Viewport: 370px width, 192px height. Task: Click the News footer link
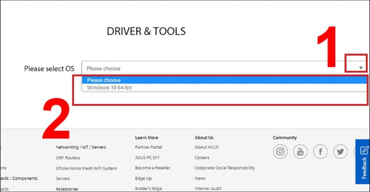click(x=200, y=178)
